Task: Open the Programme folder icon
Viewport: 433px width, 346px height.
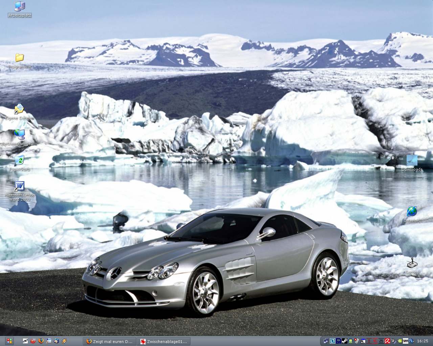Action: click(x=19, y=57)
